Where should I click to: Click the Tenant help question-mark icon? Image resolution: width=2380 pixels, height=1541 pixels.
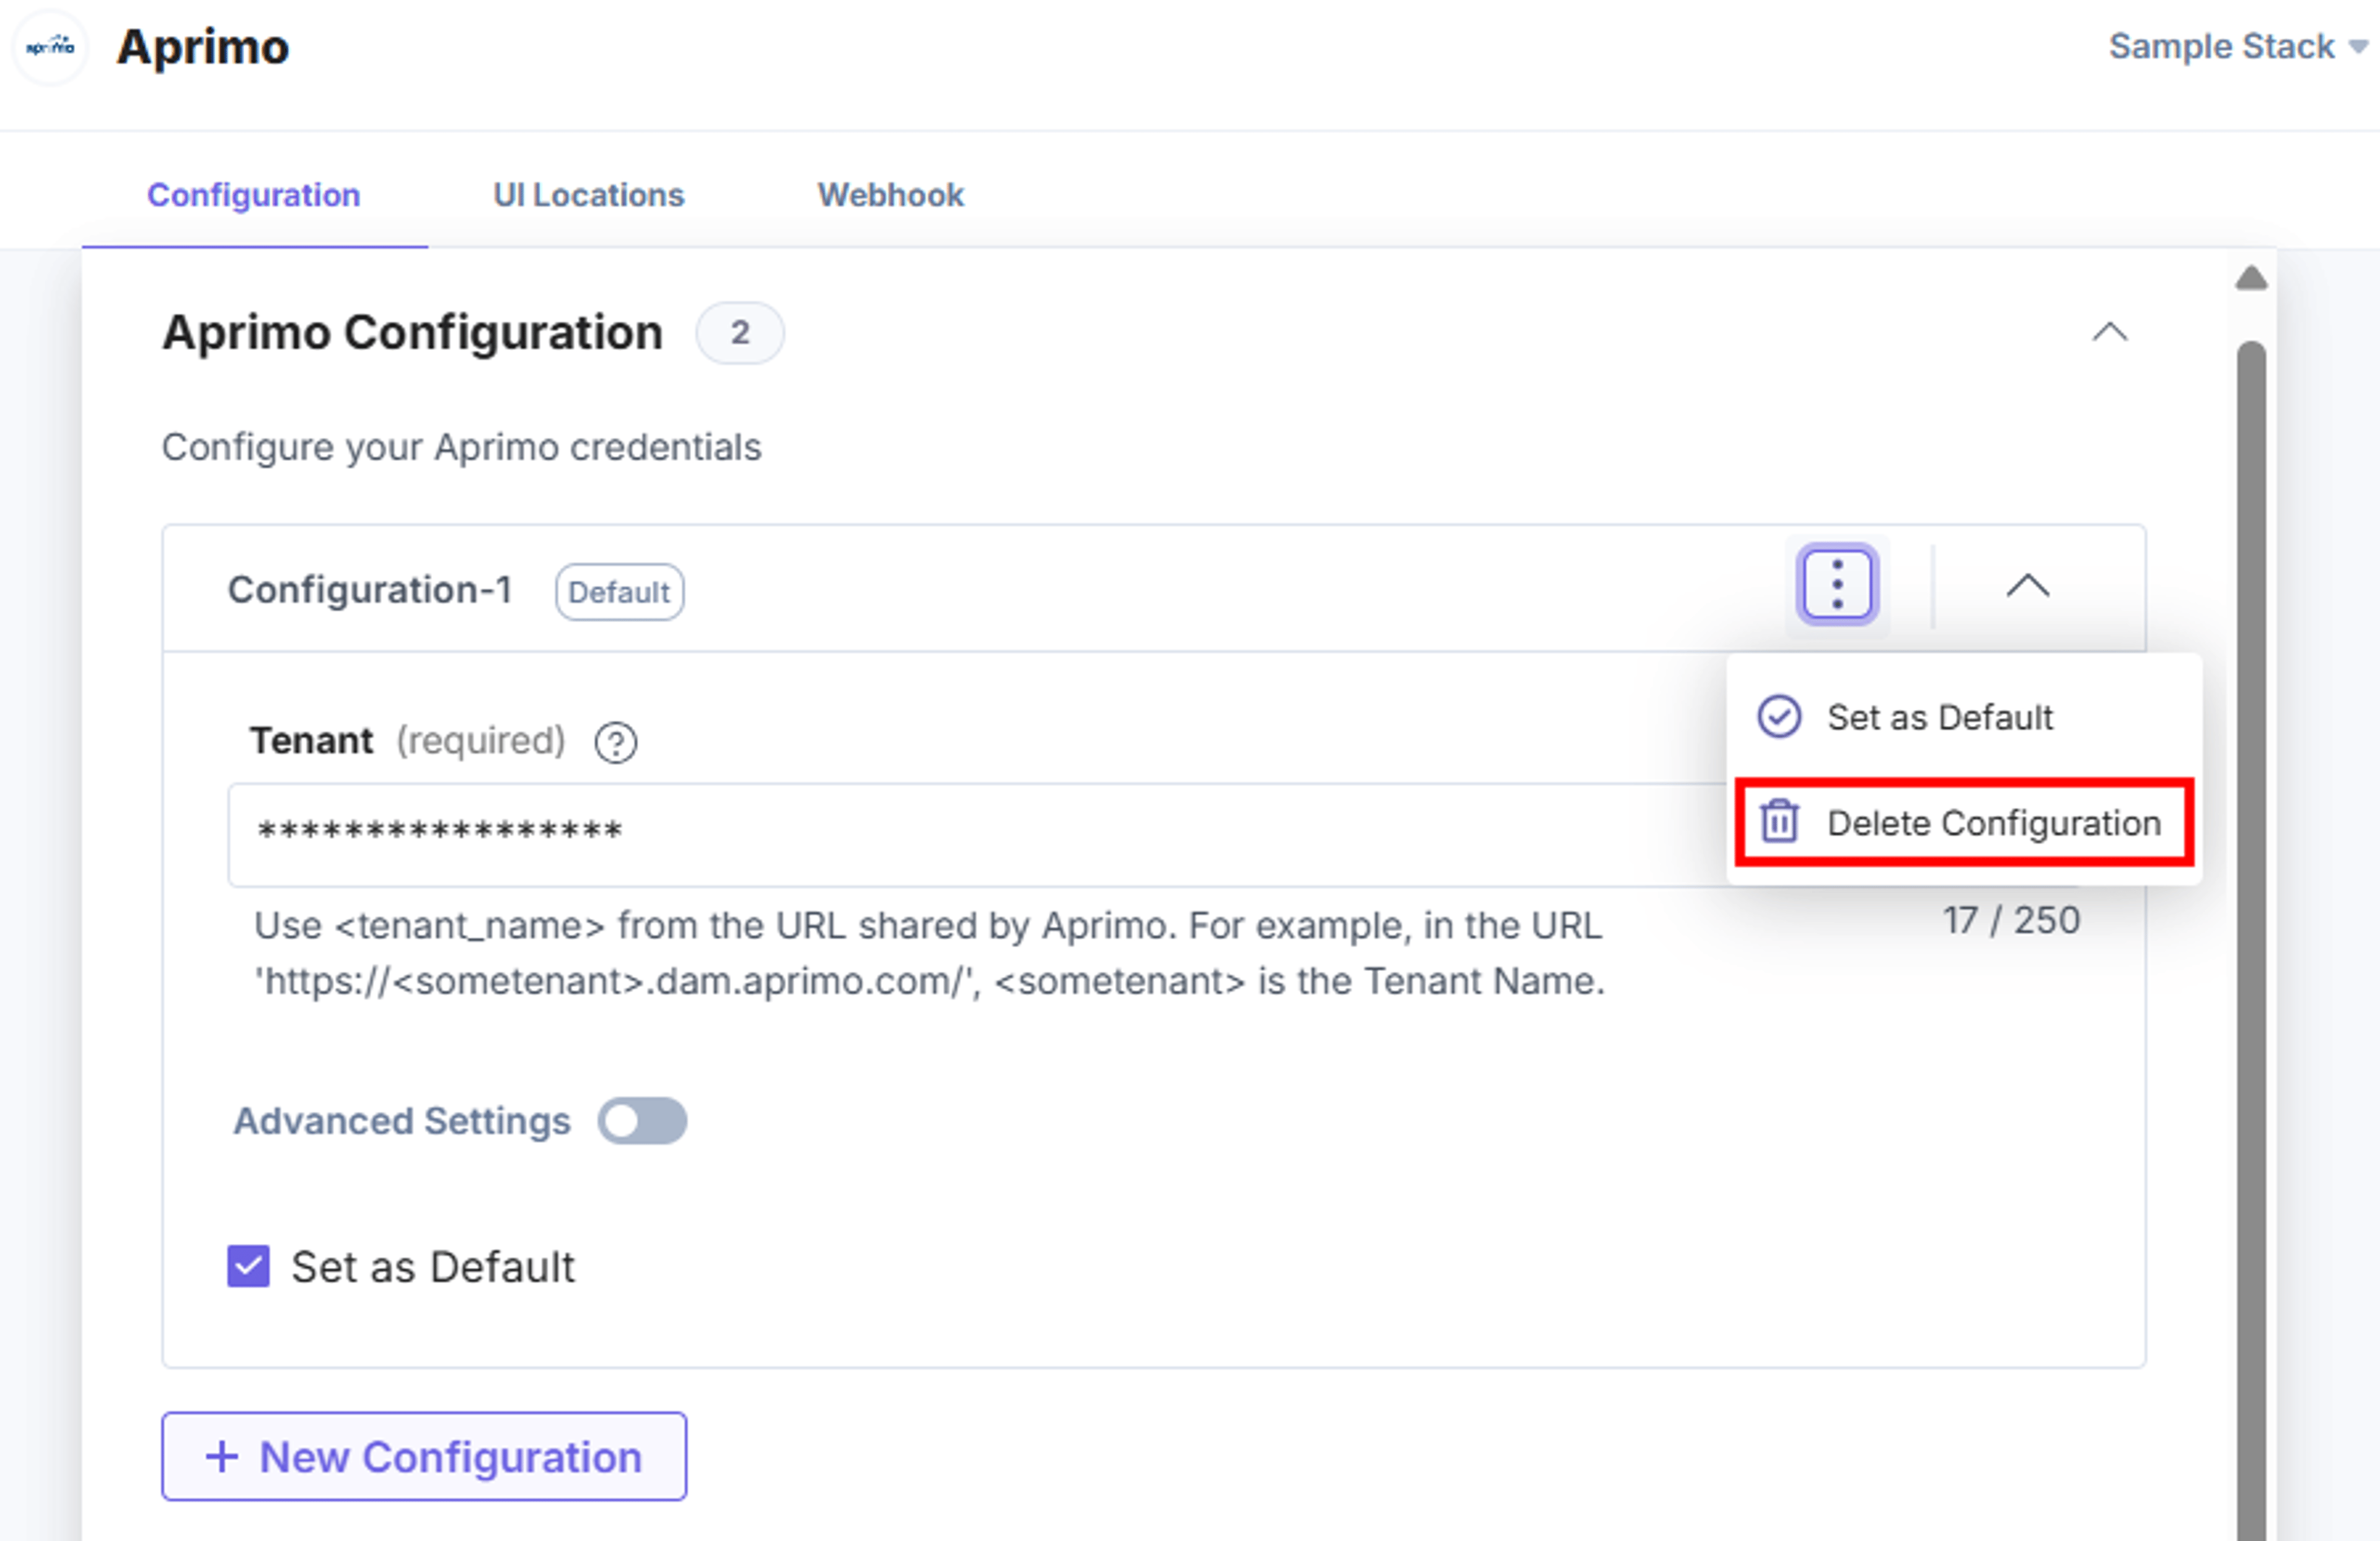coord(616,742)
